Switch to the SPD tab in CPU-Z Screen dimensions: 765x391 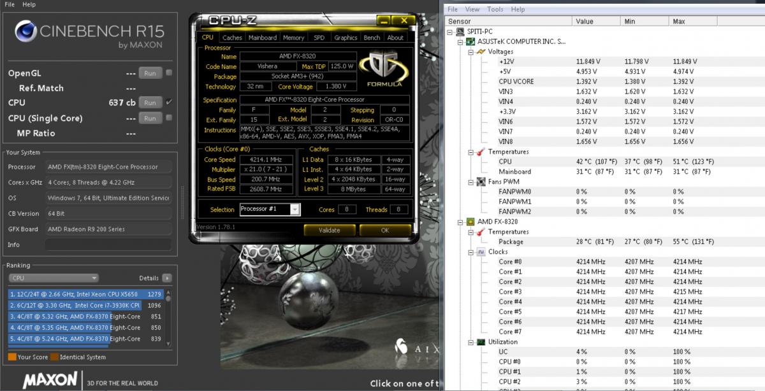coord(319,38)
